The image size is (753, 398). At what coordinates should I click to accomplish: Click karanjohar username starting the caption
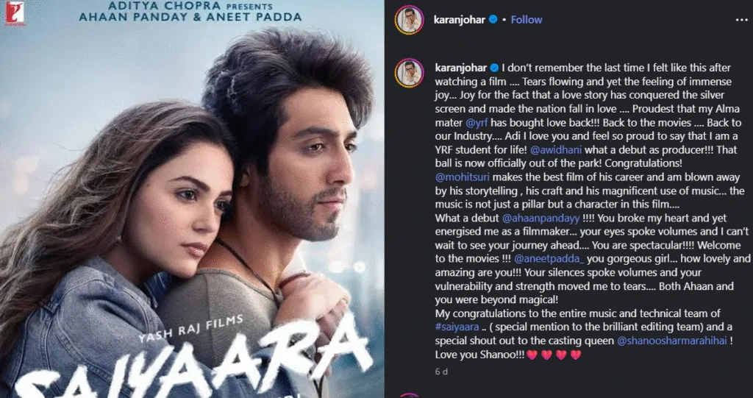pos(461,67)
